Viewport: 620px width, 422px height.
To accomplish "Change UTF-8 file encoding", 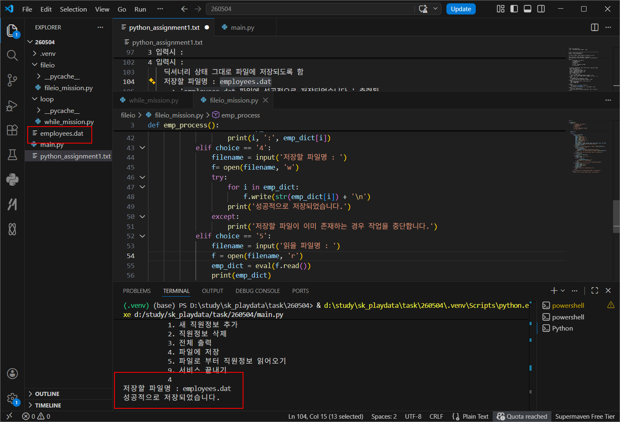I will click(x=413, y=416).
